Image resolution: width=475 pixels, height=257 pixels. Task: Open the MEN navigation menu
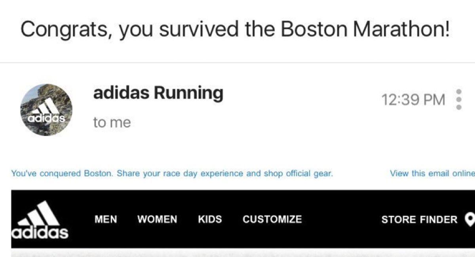pos(105,219)
